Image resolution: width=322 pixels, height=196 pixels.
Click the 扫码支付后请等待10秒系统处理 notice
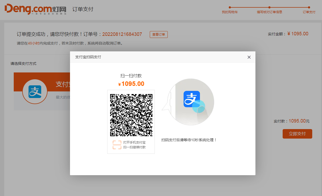click(189, 140)
